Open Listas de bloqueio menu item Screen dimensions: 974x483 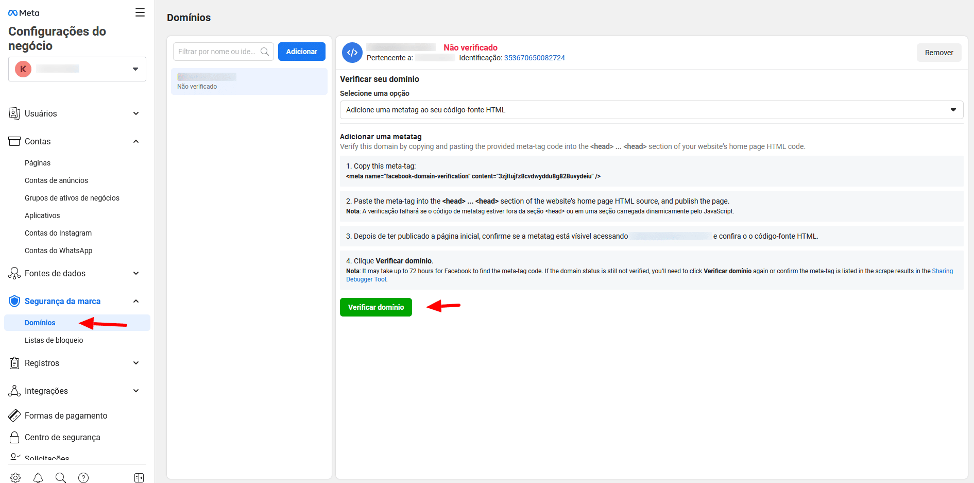tap(54, 340)
